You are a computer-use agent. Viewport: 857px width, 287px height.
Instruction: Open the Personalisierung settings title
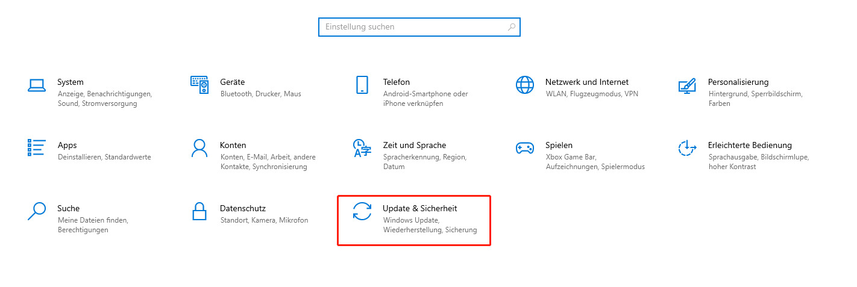click(738, 82)
